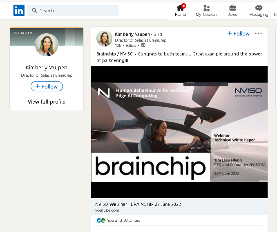Click Kimberly Vaupen sidebar profile photo
This screenshot has height=232, width=277.
(x=47, y=45)
